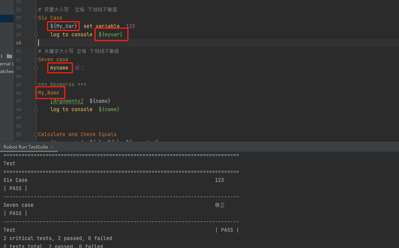This screenshot has height=248, width=399.
Task: Fold the My_Name keyword definition
Action: point(36,93)
